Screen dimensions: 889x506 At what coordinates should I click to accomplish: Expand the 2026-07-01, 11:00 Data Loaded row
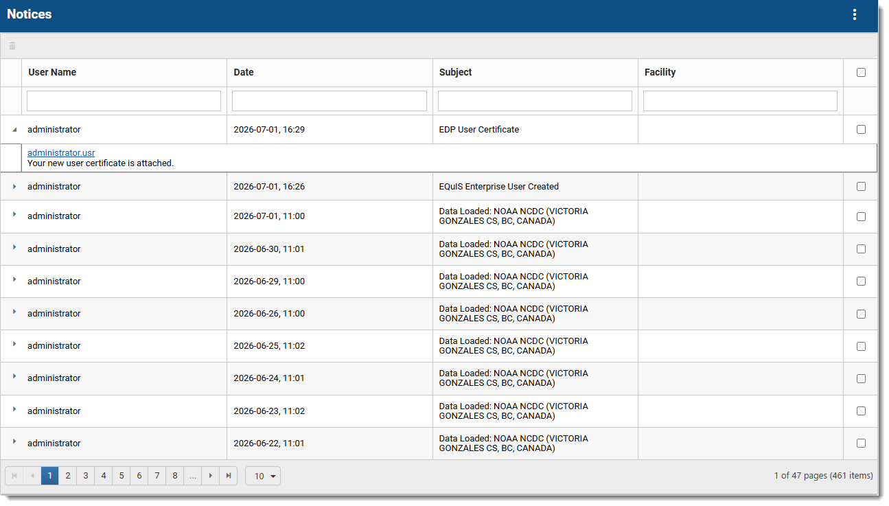[x=14, y=214]
